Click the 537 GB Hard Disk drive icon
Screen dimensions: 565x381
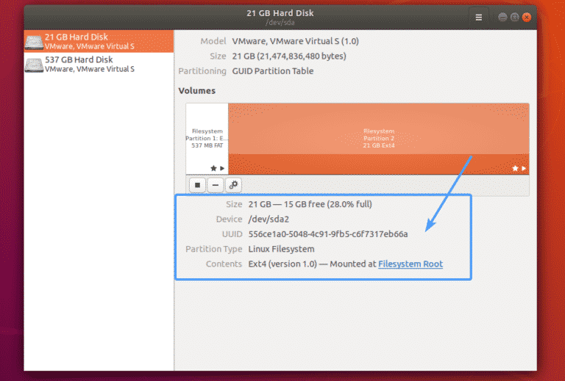coord(35,65)
